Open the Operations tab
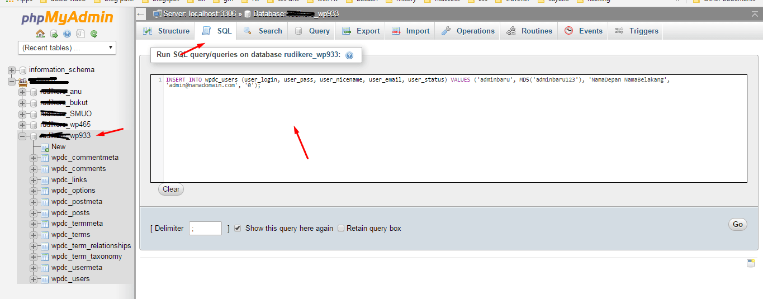Screen dimensions: 763x299 coord(468,31)
